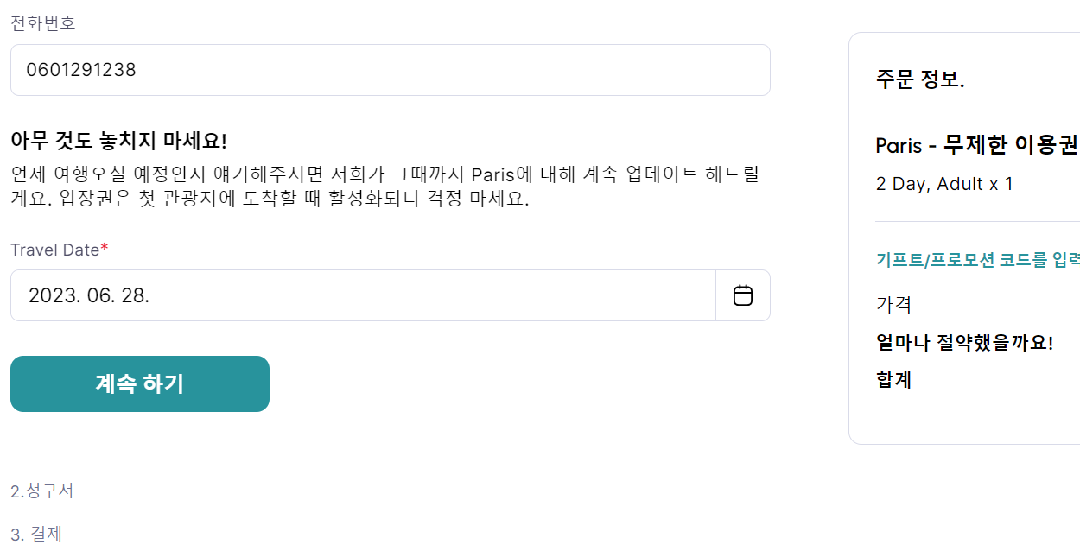Click the 가격 label in order summary

893,304
